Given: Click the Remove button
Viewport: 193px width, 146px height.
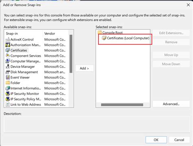Looking at the screenshot, I should click(171, 42).
